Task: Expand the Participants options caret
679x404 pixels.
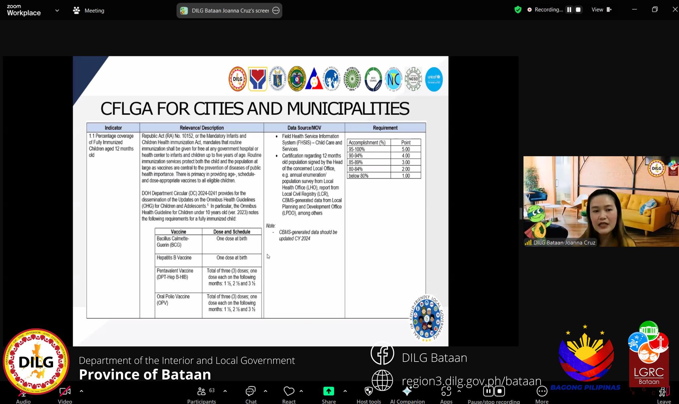Action: pyautogui.click(x=225, y=391)
